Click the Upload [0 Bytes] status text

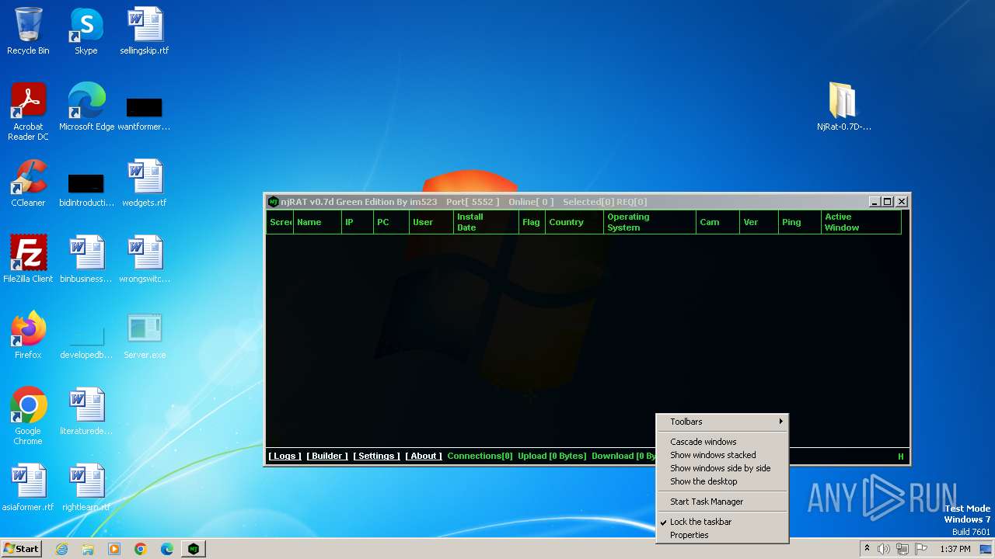[552, 456]
